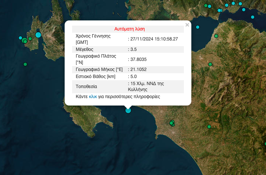Open the 'κλικ' link for more information
The image size is (266, 175).
coord(93,97)
